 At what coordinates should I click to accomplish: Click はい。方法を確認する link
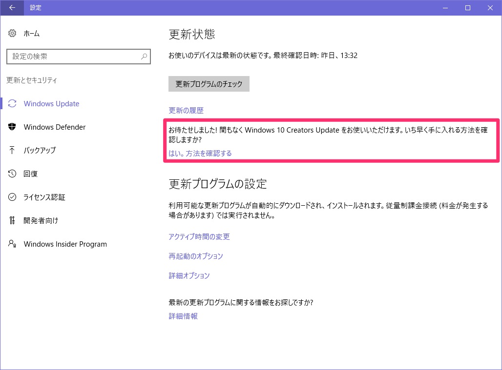point(200,154)
